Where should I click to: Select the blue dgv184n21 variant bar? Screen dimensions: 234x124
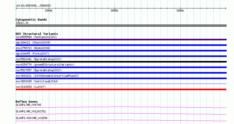[x=121, y=45]
